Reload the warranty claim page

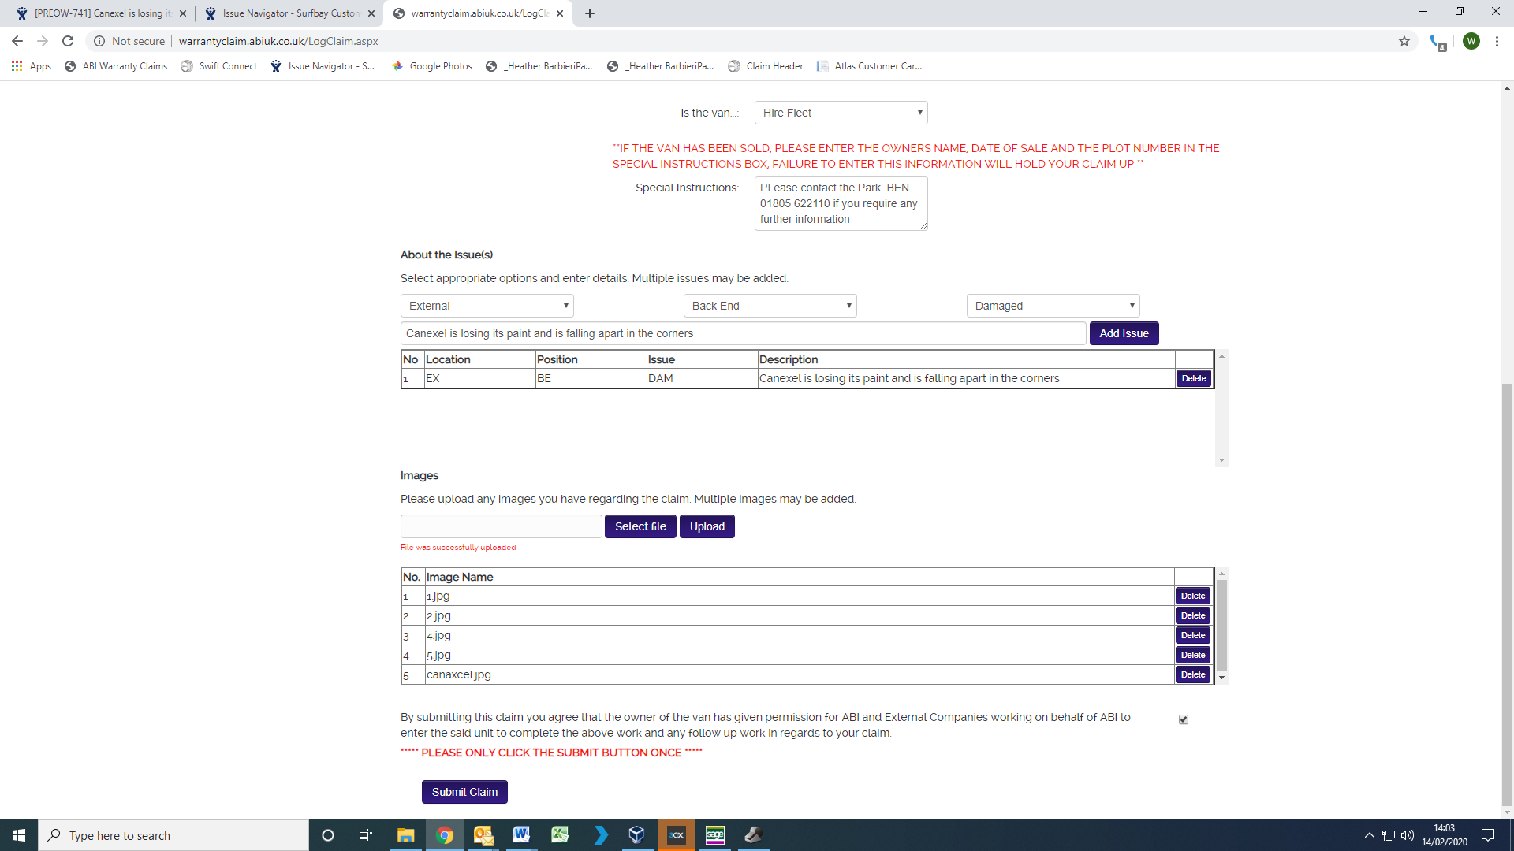pos(68,41)
